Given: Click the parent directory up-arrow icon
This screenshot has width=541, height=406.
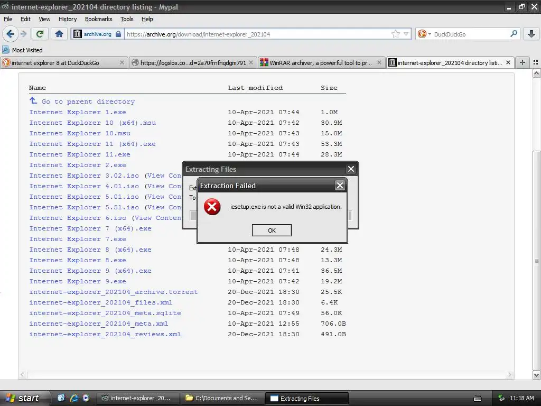Looking at the screenshot, I should tap(33, 100).
